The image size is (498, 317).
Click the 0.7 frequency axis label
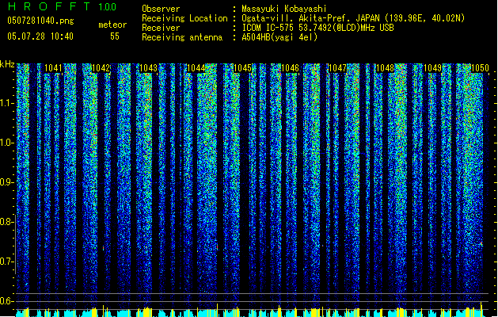[6, 262]
